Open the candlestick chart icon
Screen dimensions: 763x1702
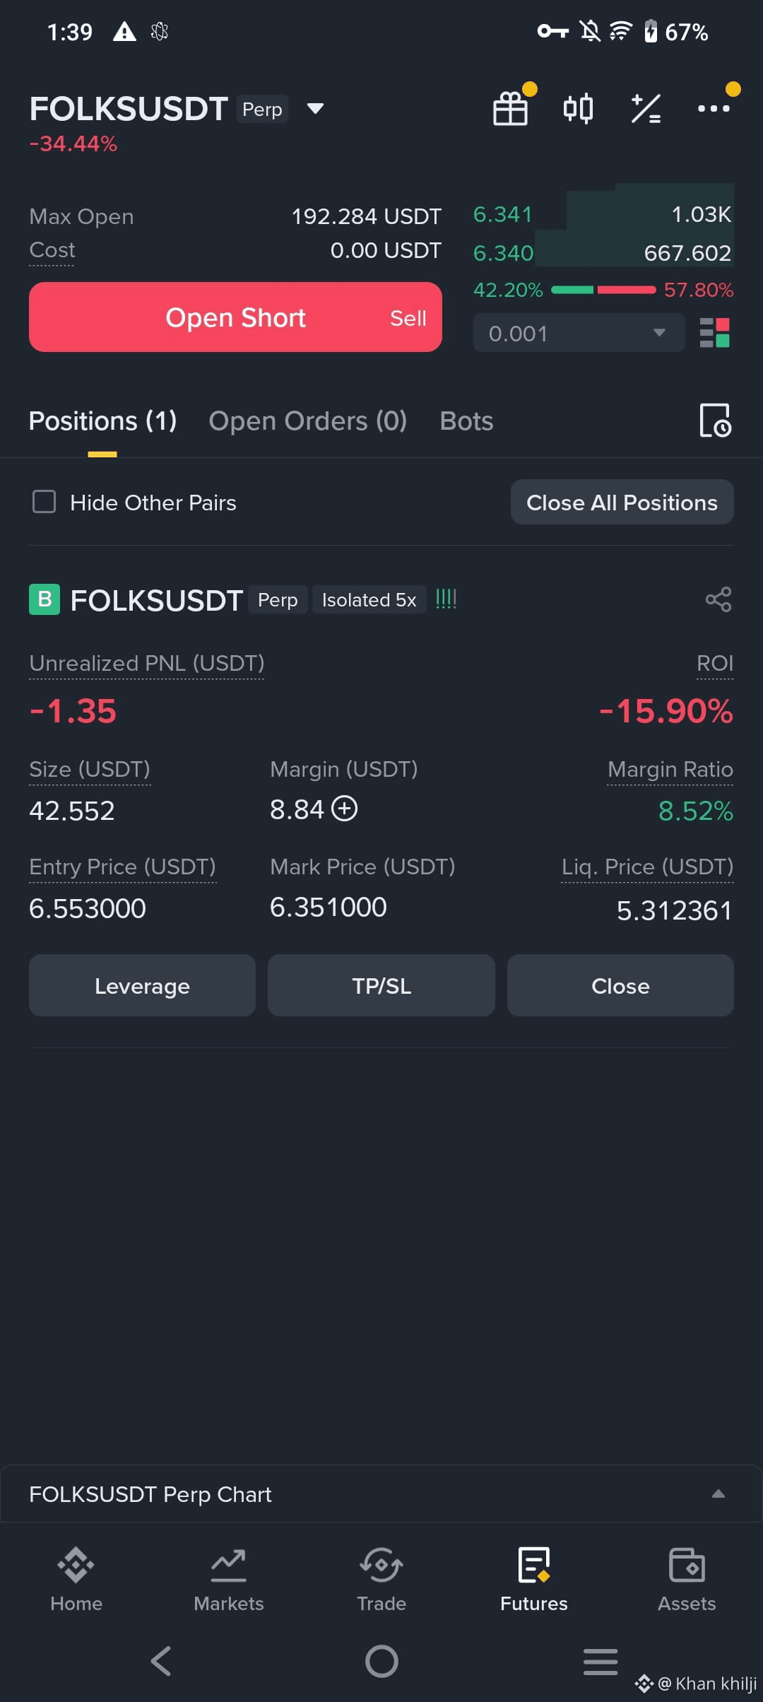(578, 109)
